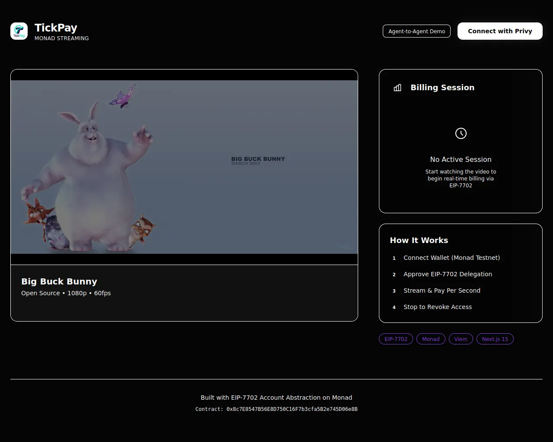Click step Stream & Pay Per Second
Image resolution: width=553 pixels, height=442 pixels.
point(442,290)
